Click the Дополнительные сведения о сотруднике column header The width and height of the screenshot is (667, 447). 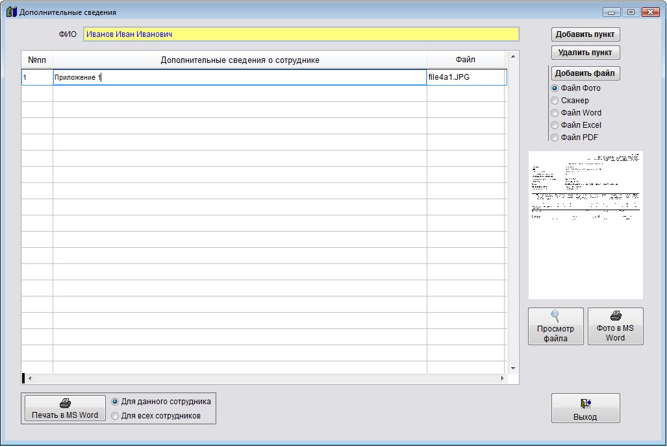(240, 60)
